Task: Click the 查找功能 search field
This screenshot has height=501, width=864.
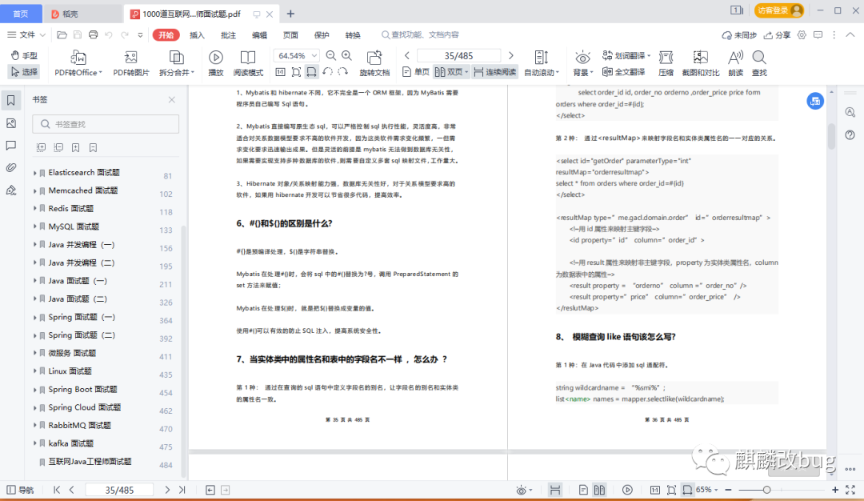Action: click(421, 34)
